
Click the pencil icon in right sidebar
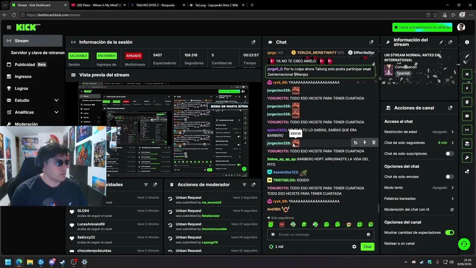click(x=467, y=56)
